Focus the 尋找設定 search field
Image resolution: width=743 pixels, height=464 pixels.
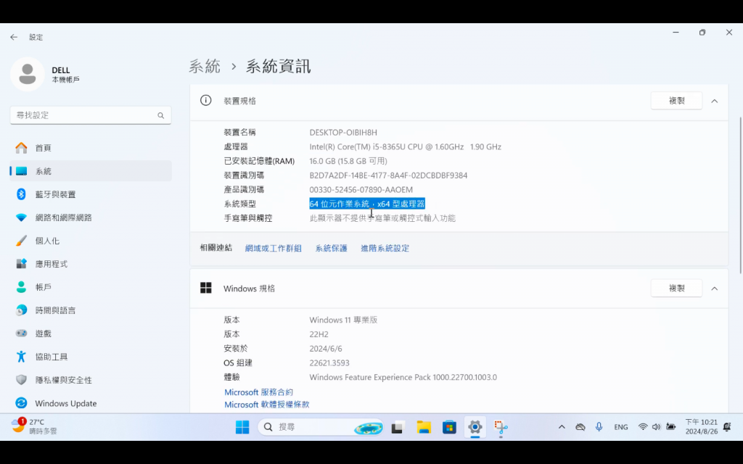point(91,115)
